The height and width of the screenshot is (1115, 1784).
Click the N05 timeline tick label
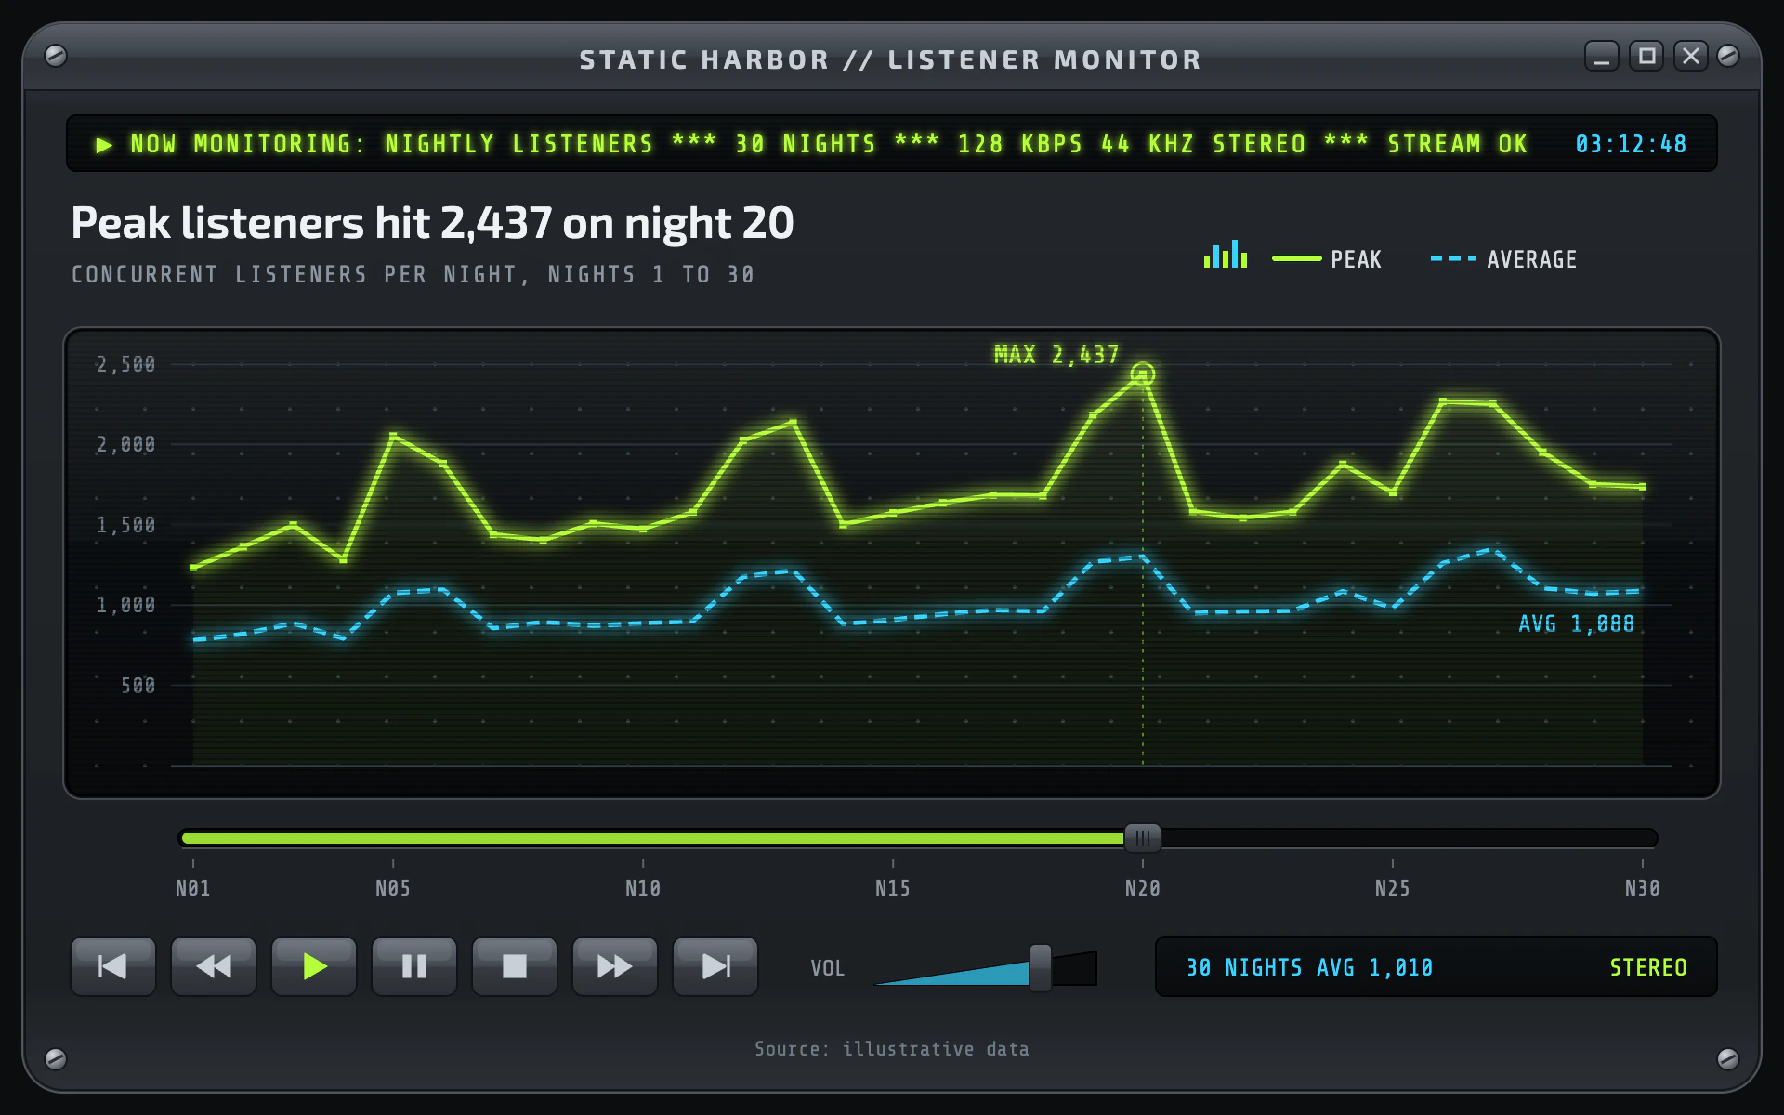tap(393, 888)
